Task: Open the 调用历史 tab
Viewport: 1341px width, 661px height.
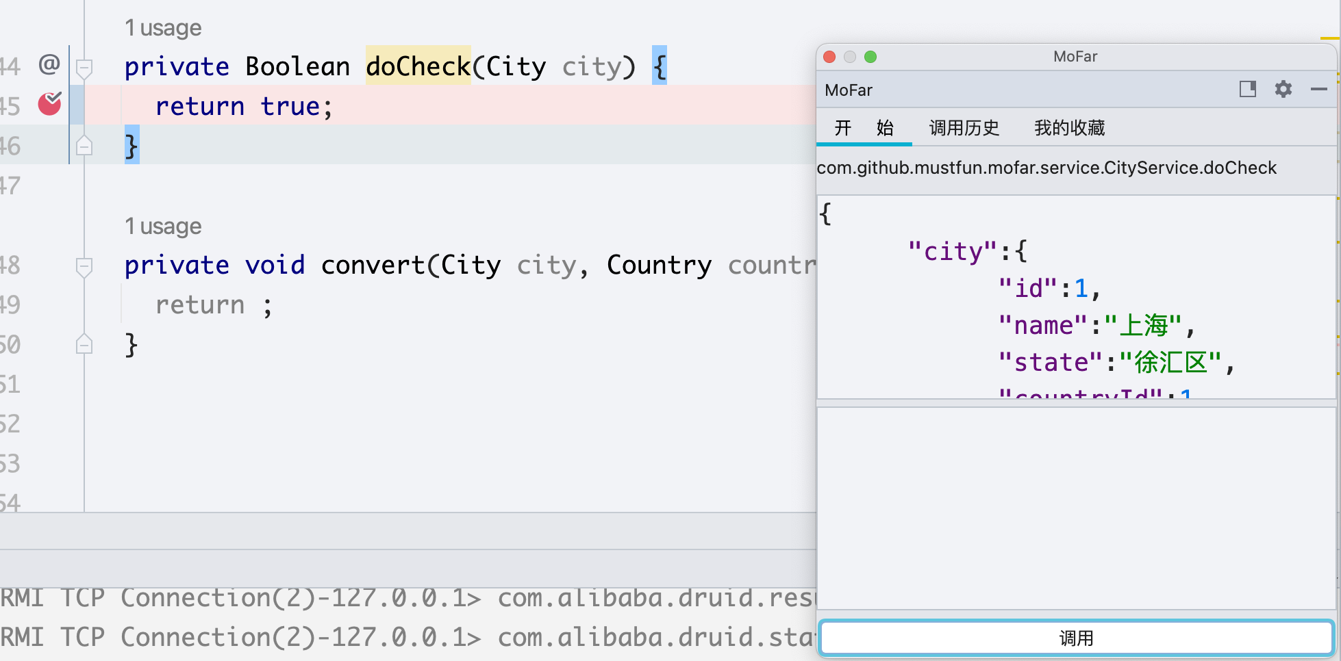Action: (x=964, y=128)
